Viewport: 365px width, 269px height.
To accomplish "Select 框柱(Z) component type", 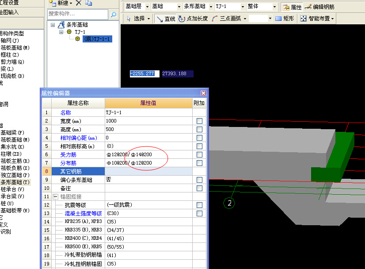I will point(10,54).
